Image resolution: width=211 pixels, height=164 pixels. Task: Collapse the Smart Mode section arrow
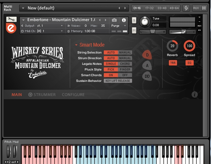point(76,45)
